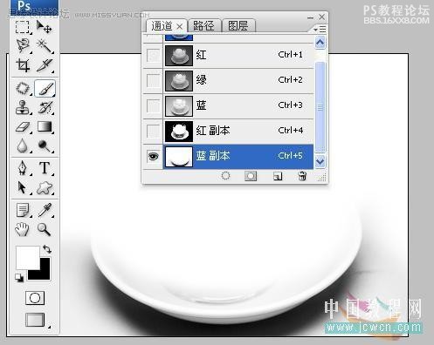Open the channels panel flyout menu
This screenshot has width=434, height=345.
tap(320, 30)
